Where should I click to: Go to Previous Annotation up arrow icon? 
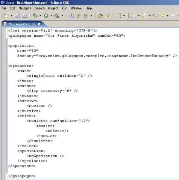tap(144, 16)
